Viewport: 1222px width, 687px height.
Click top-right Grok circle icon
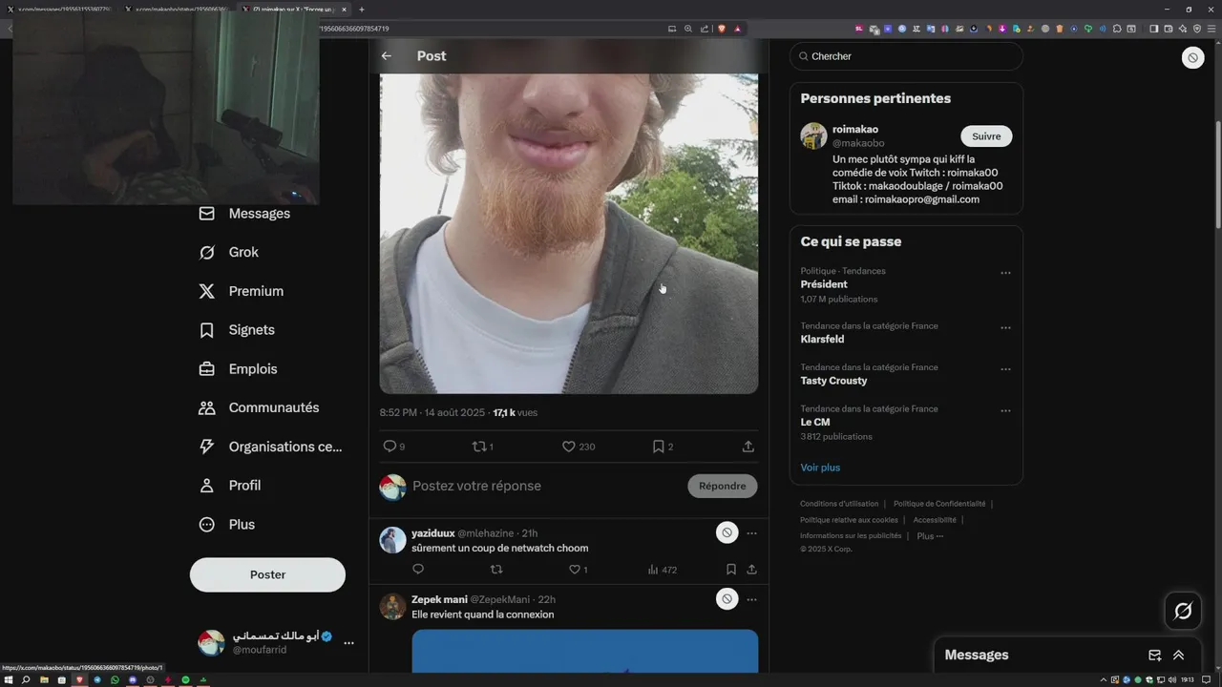click(1192, 58)
